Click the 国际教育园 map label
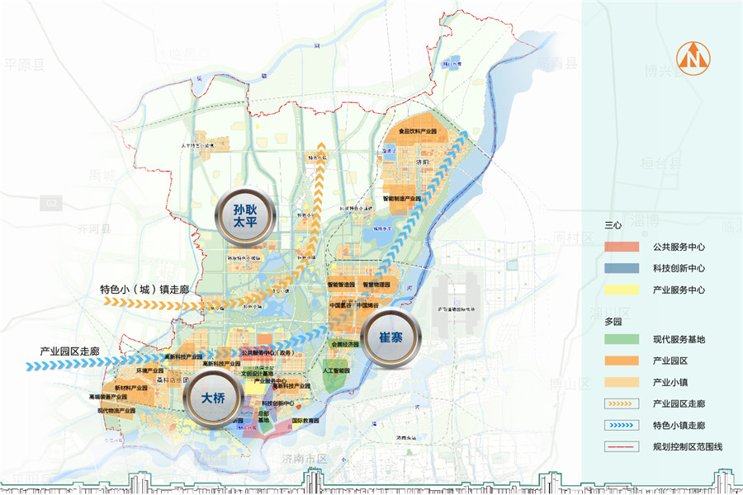743x495 pixels. (x=305, y=420)
